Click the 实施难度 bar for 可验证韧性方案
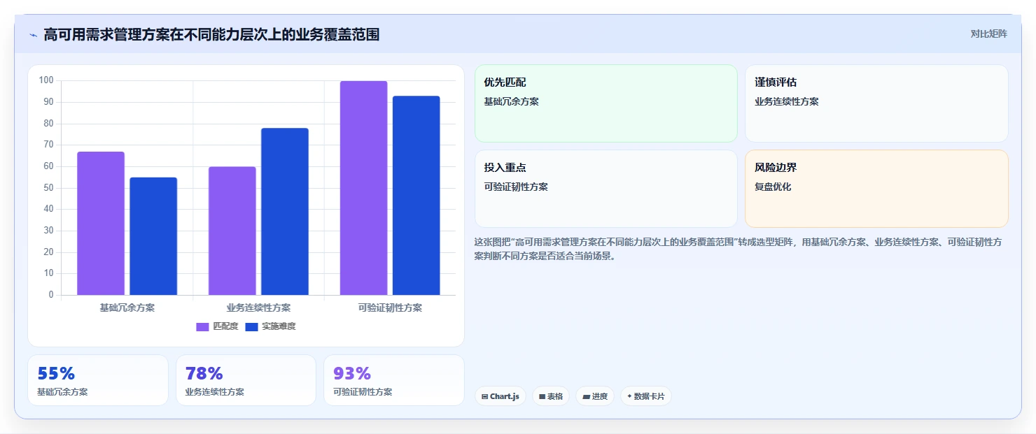The image size is (1036, 434). (x=416, y=195)
